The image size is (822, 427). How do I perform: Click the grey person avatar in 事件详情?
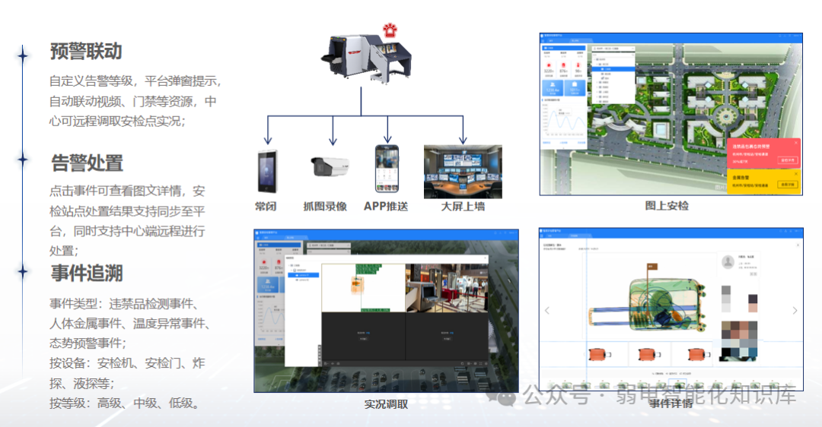tap(728, 261)
